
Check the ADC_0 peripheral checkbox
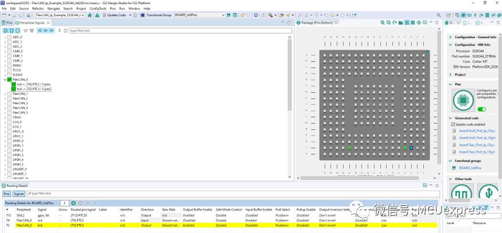click(x=9, y=37)
